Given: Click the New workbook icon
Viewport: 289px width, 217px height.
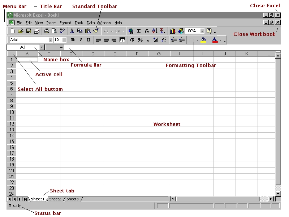Looking at the screenshot, I should [x=13, y=31].
